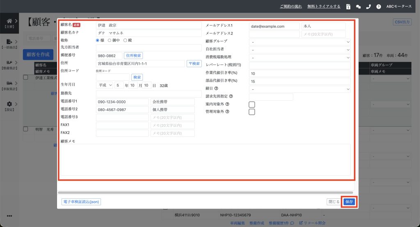Image resolution: width=420 pixels, height=227 pixels.
Task: Open the 顧客グループ dropdown
Action: point(299,41)
